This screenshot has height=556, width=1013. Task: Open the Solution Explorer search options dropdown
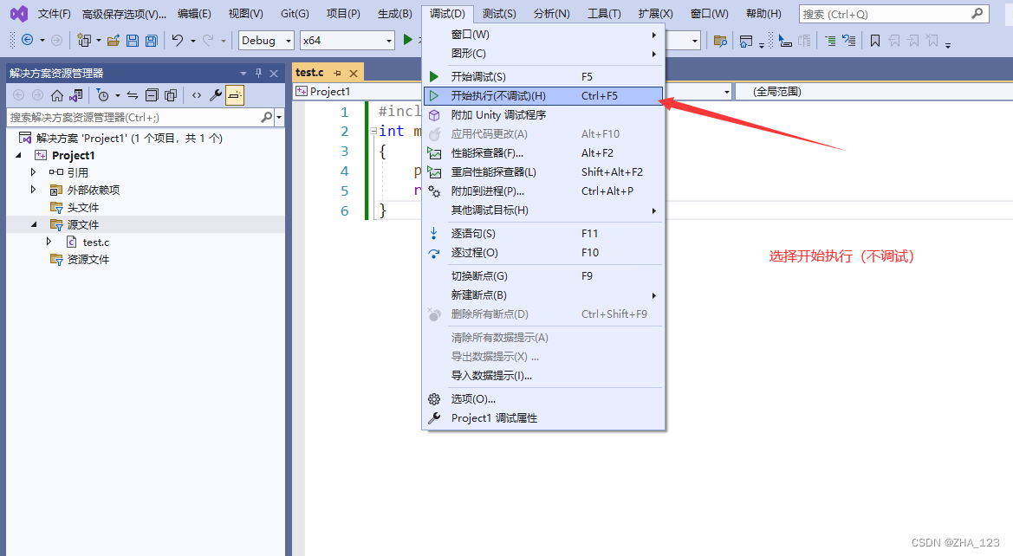(279, 117)
